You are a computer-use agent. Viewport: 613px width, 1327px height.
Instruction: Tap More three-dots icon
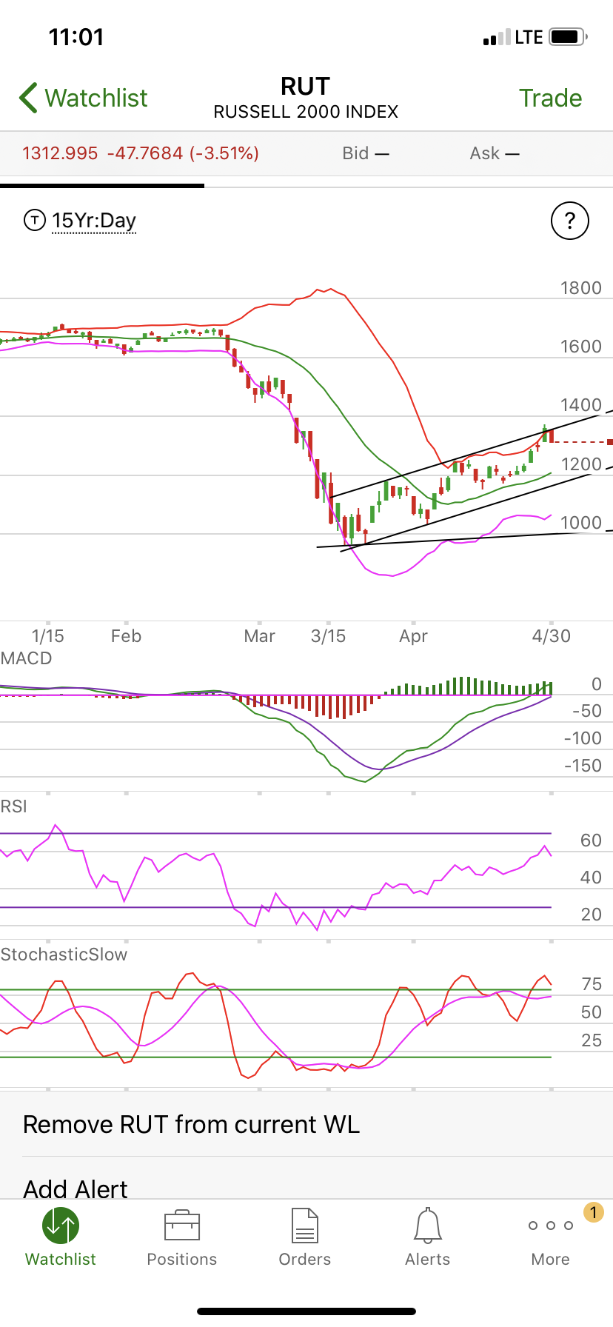[551, 1226]
